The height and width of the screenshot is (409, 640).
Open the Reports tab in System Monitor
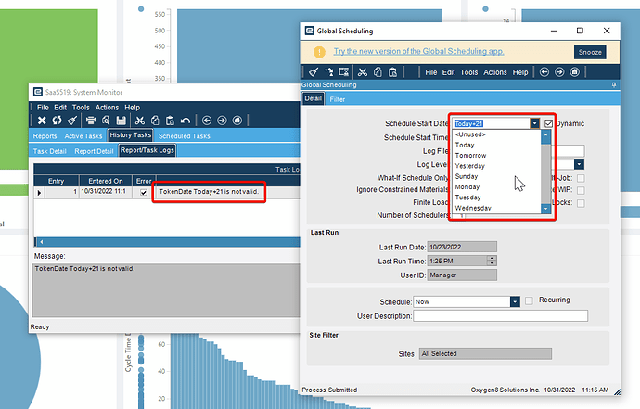tap(45, 136)
